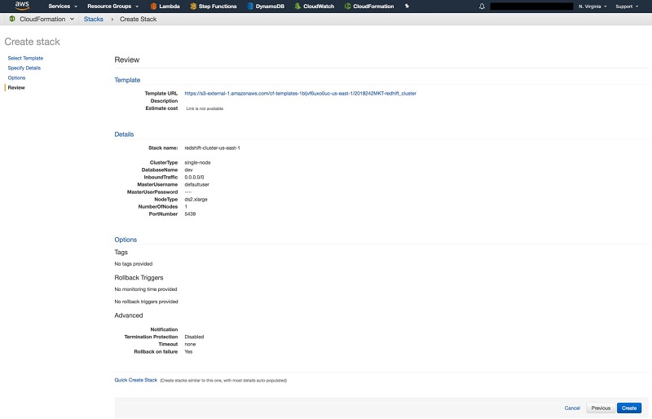Open the Lambda service shortcut icon
Viewport: 652px width, 419px height.
(153, 7)
